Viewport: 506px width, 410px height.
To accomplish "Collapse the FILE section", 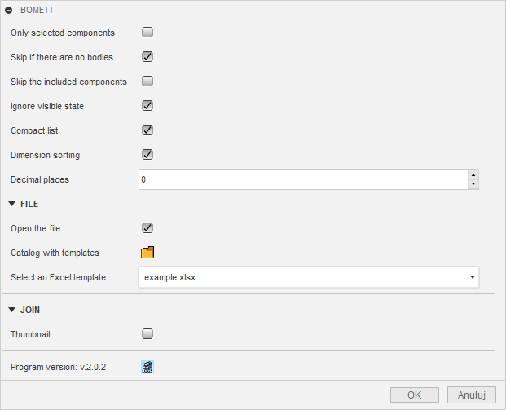I will [x=12, y=204].
